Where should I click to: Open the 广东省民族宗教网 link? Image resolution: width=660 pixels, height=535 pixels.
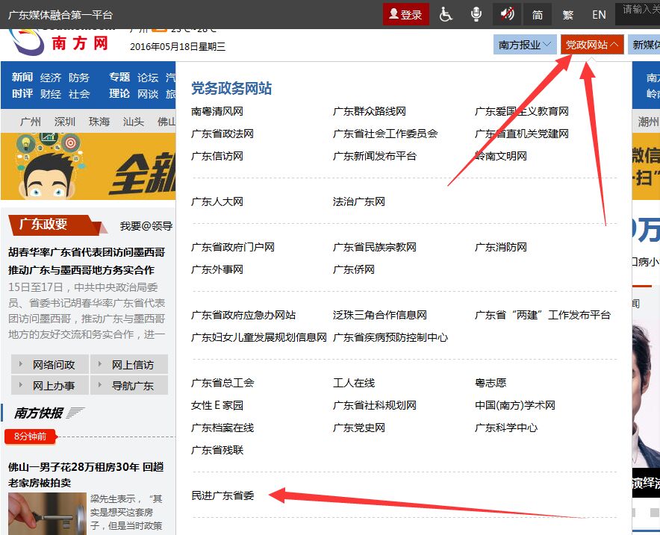375,247
